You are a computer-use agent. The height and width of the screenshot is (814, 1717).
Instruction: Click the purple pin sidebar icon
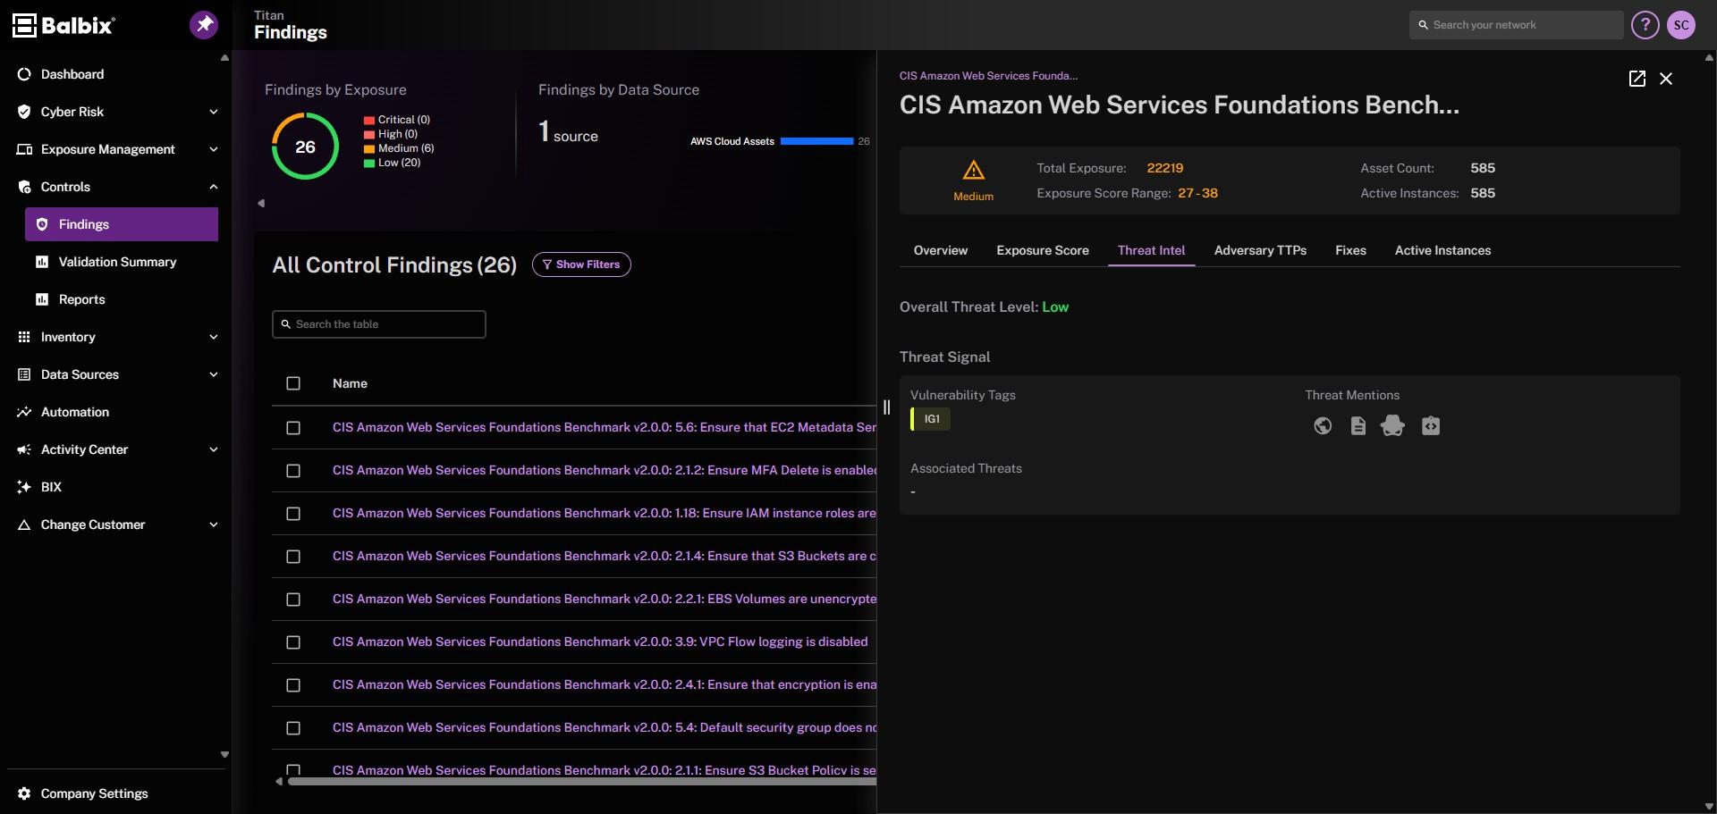pos(204,25)
